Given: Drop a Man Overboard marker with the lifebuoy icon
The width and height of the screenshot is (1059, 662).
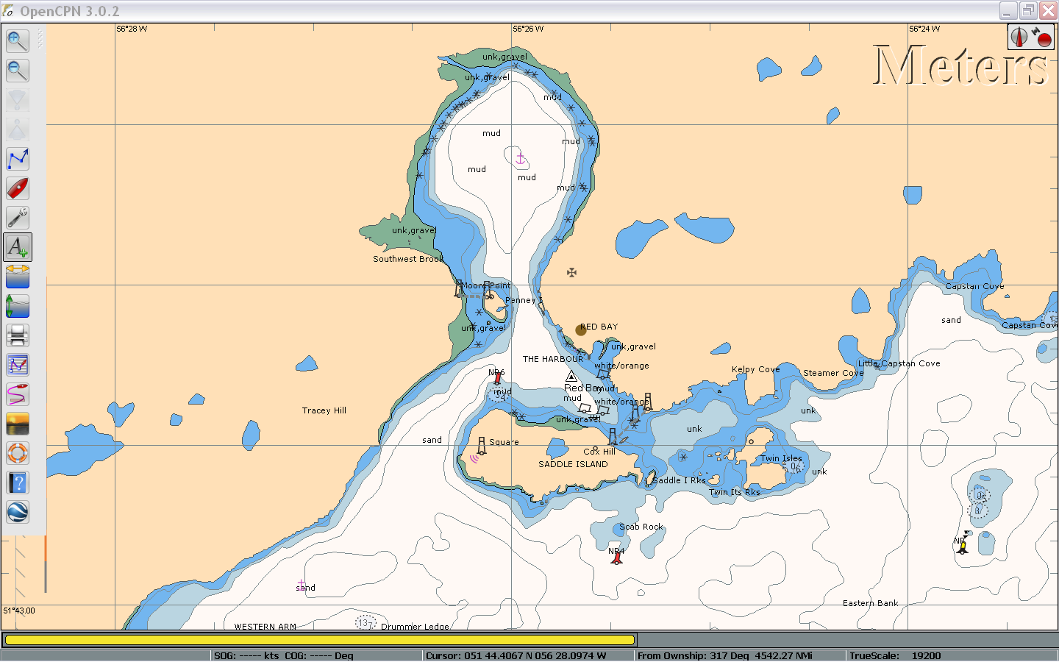Looking at the screenshot, I should 18,453.
